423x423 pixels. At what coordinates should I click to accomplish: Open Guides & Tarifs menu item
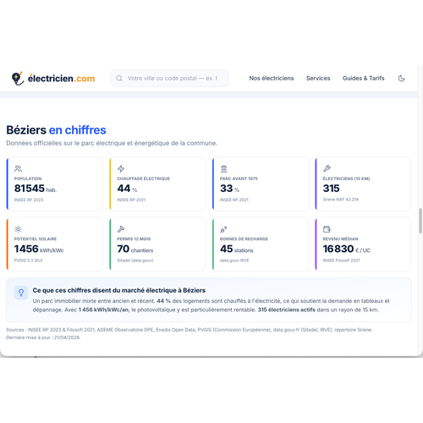pyautogui.click(x=363, y=78)
